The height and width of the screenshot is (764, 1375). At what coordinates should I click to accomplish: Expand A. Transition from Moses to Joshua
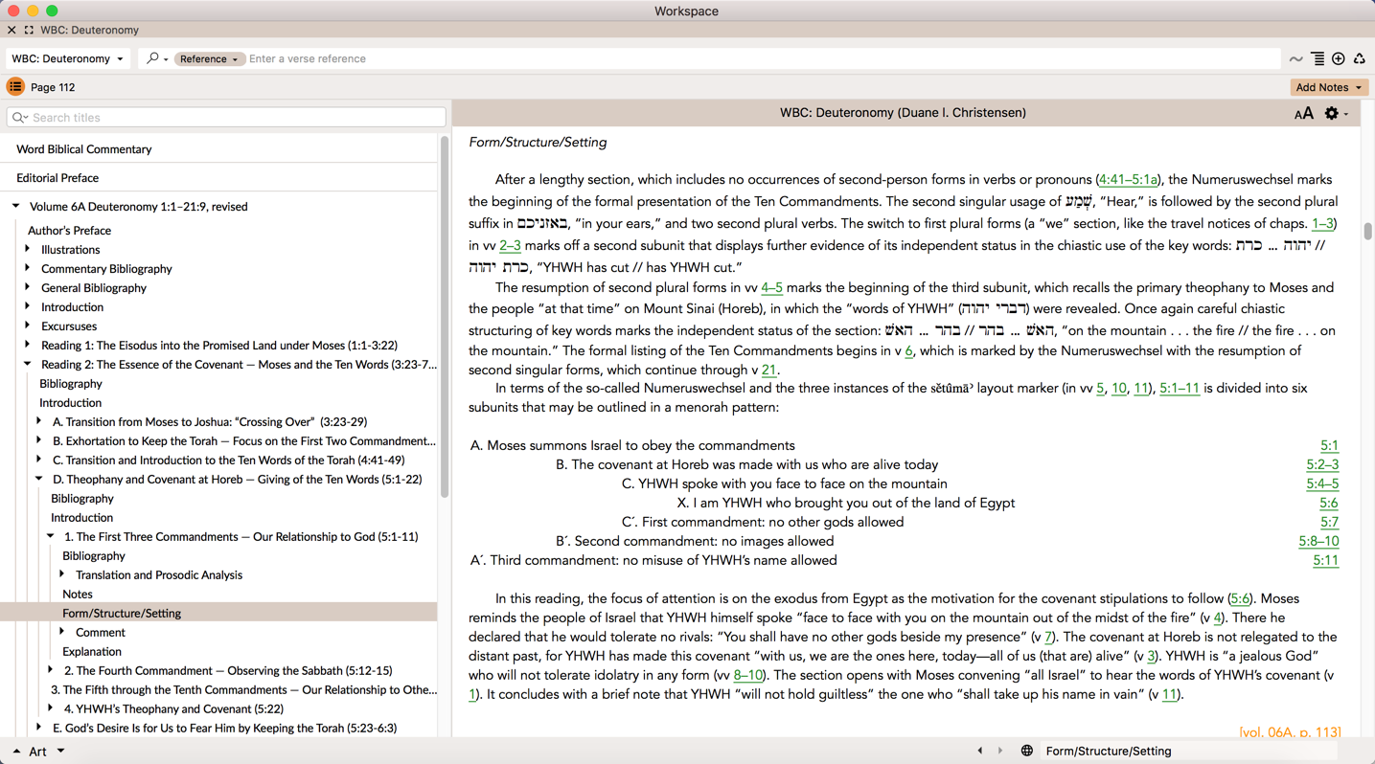coord(39,422)
